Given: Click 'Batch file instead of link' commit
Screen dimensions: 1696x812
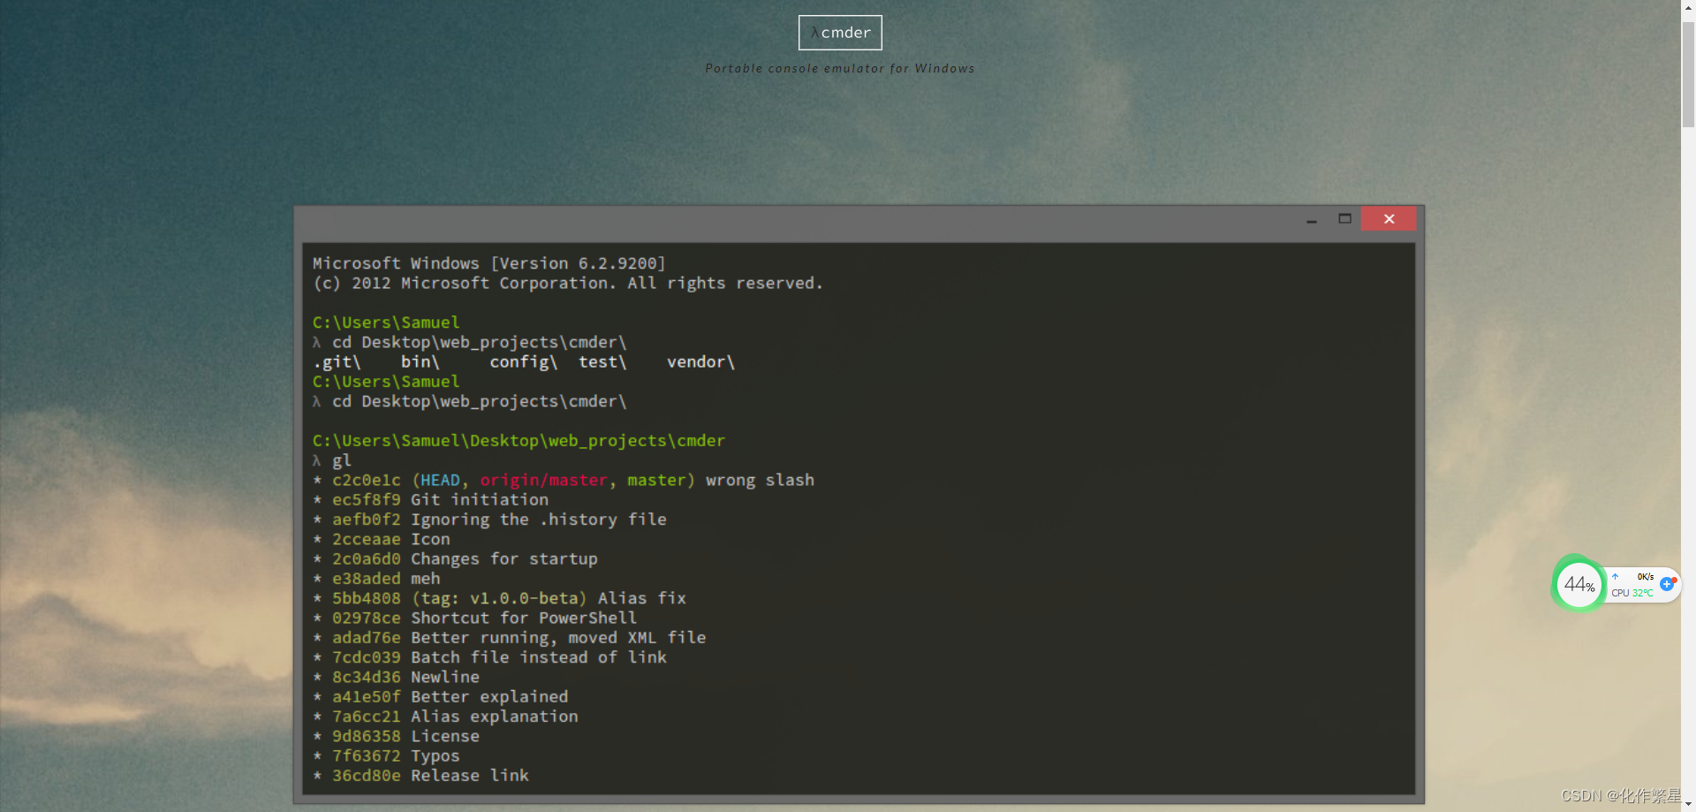Looking at the screenshot, I should (539, 657).
